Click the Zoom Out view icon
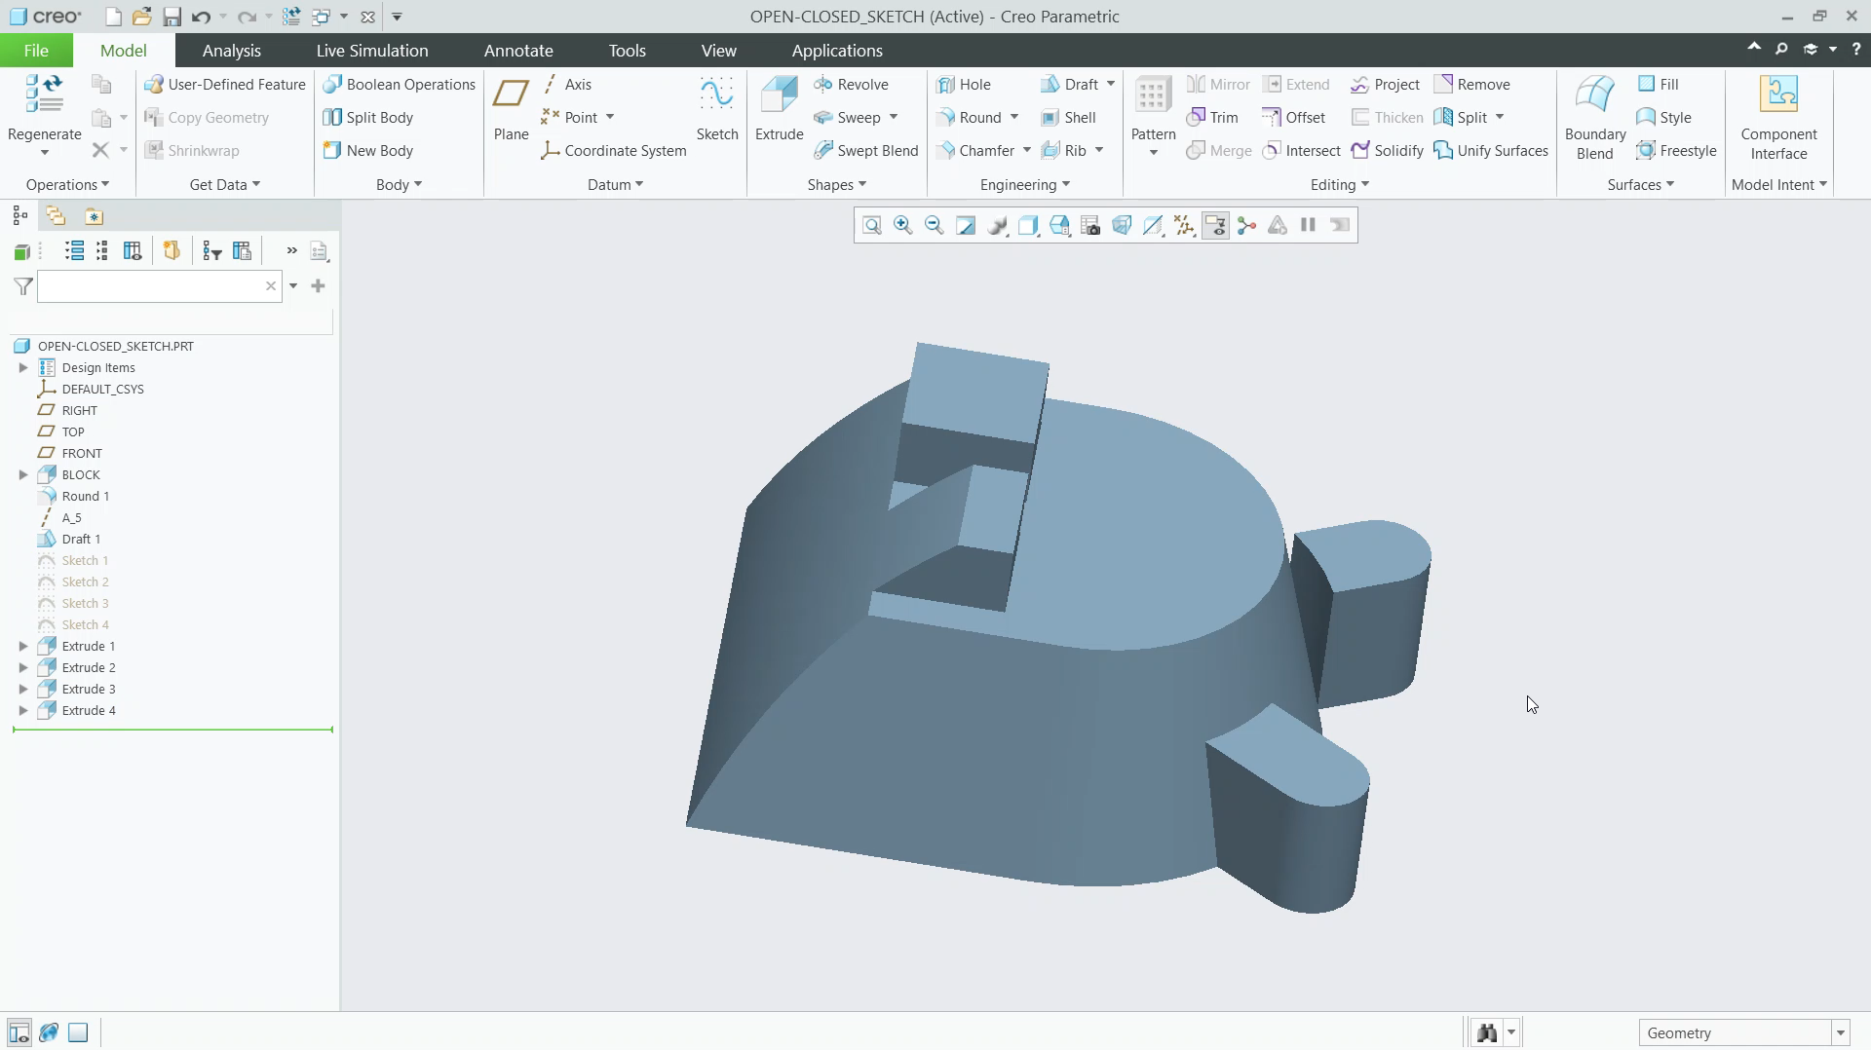Viewport: 1871px width, 1050px height. click(x=934, y=226)
